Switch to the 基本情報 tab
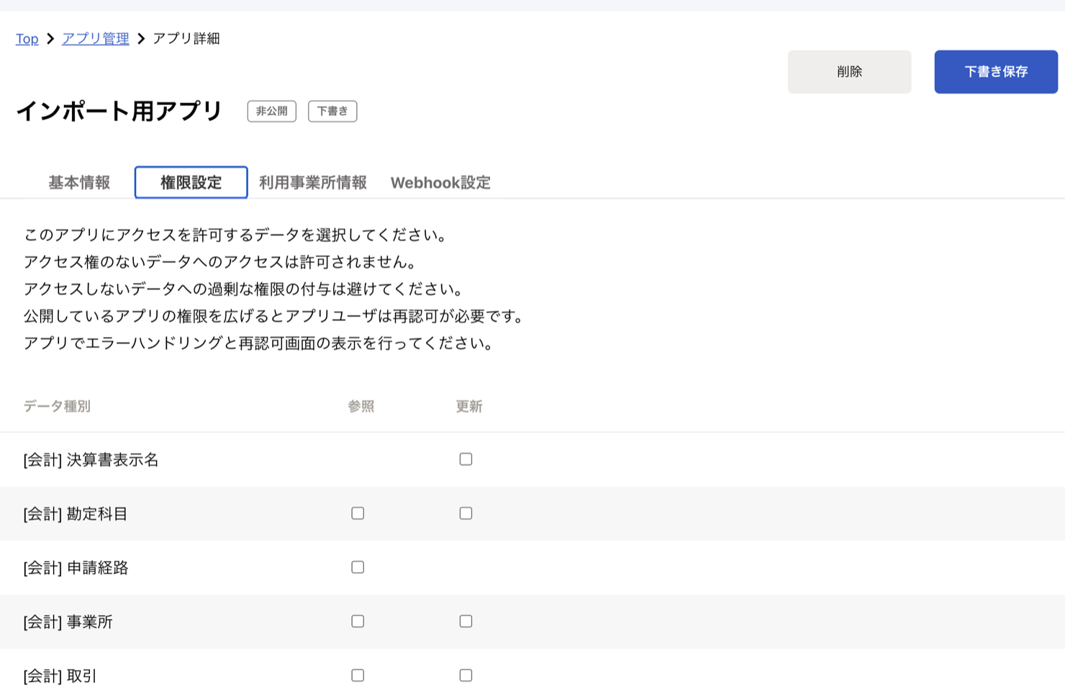 (x=79, y=183)
